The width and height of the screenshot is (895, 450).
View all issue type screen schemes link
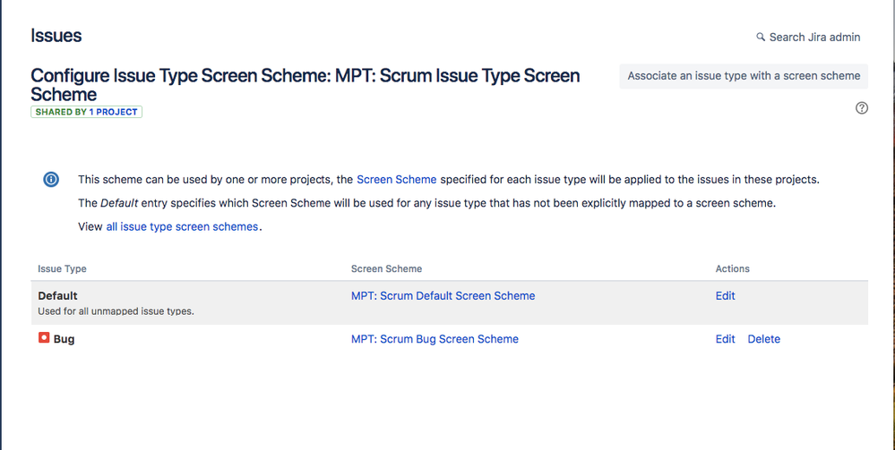pos(182,226)
